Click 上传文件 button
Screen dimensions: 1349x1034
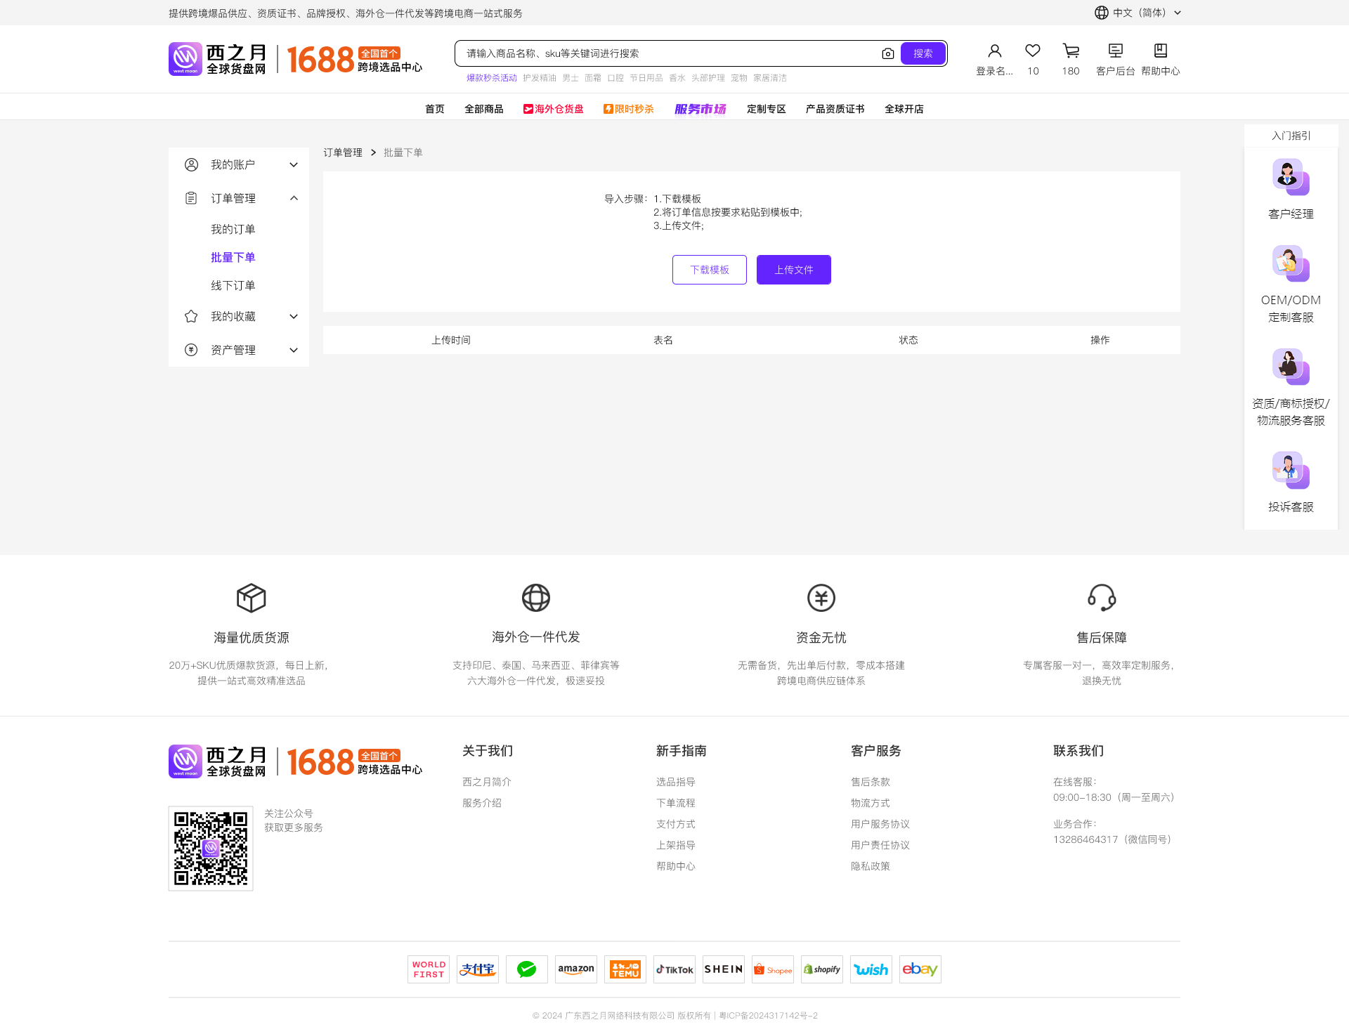tap(793, 270)
